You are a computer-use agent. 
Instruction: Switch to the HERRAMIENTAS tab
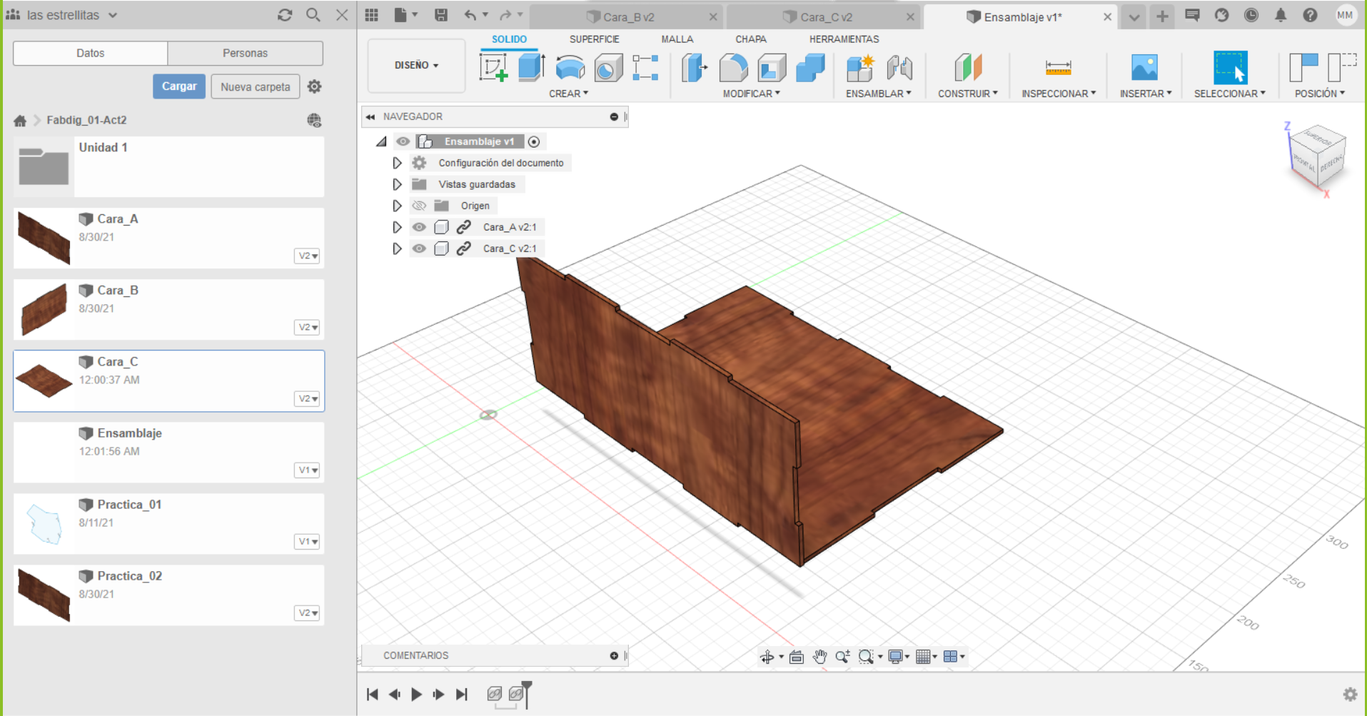tap(844, 39)
